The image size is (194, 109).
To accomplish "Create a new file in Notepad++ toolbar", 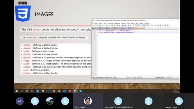I will click(x=93, y=25).
